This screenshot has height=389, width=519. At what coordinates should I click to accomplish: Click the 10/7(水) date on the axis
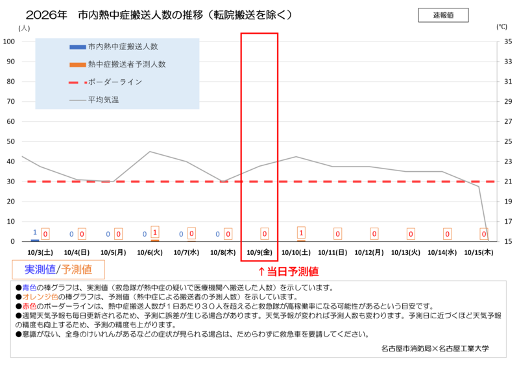coord(186,252)
